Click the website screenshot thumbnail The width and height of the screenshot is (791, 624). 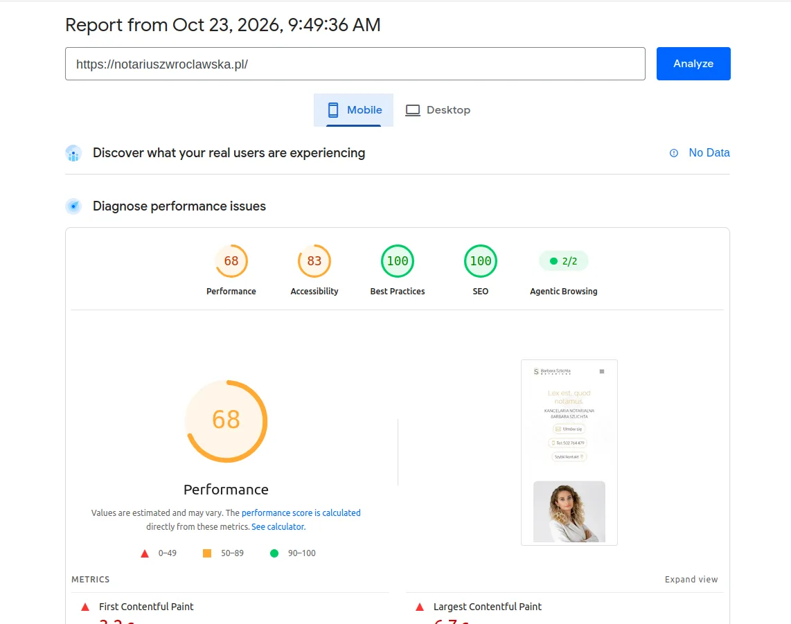coord(569,452)
